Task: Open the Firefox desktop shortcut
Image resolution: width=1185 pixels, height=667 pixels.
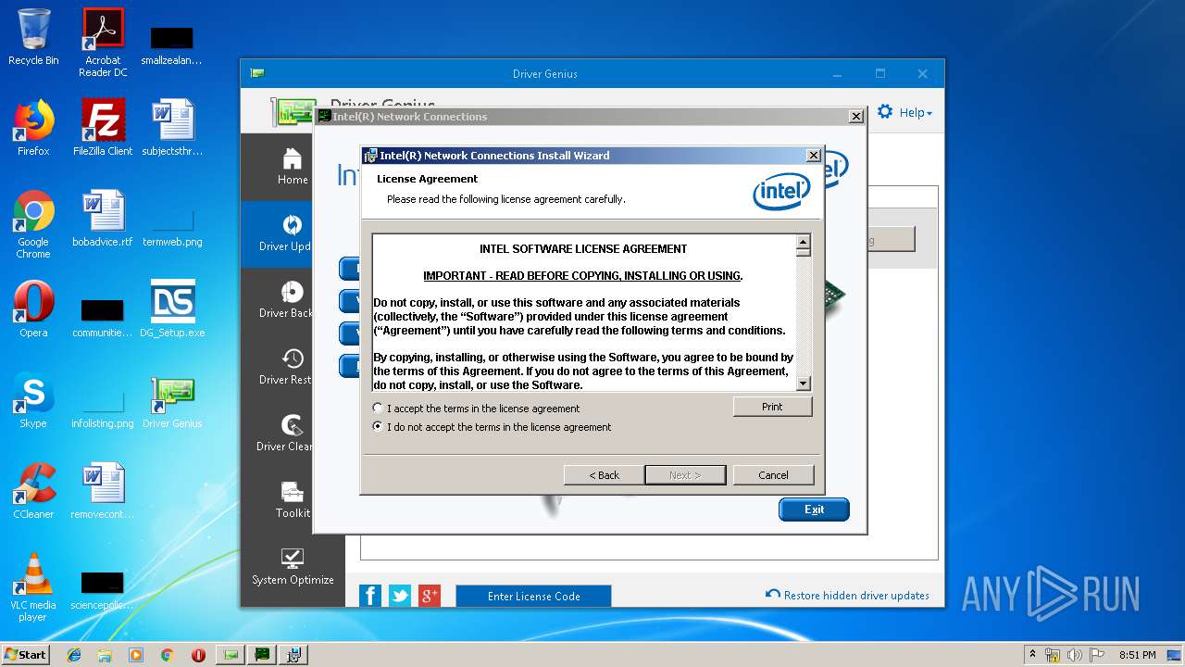Action: 33,128
